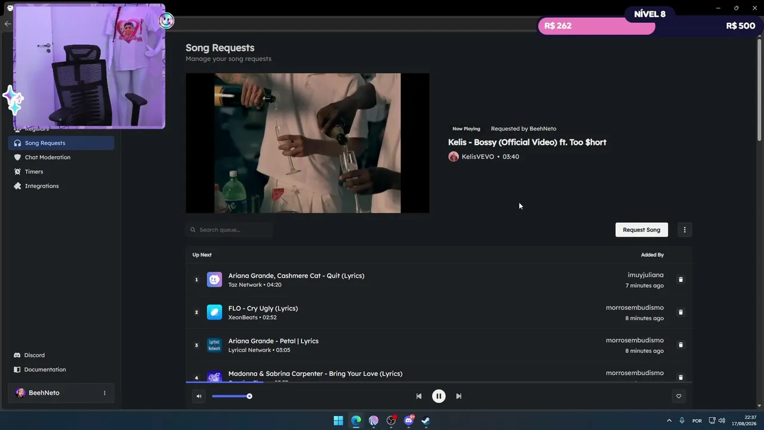Open the BeehNeto account options menu

click(104, 393)
